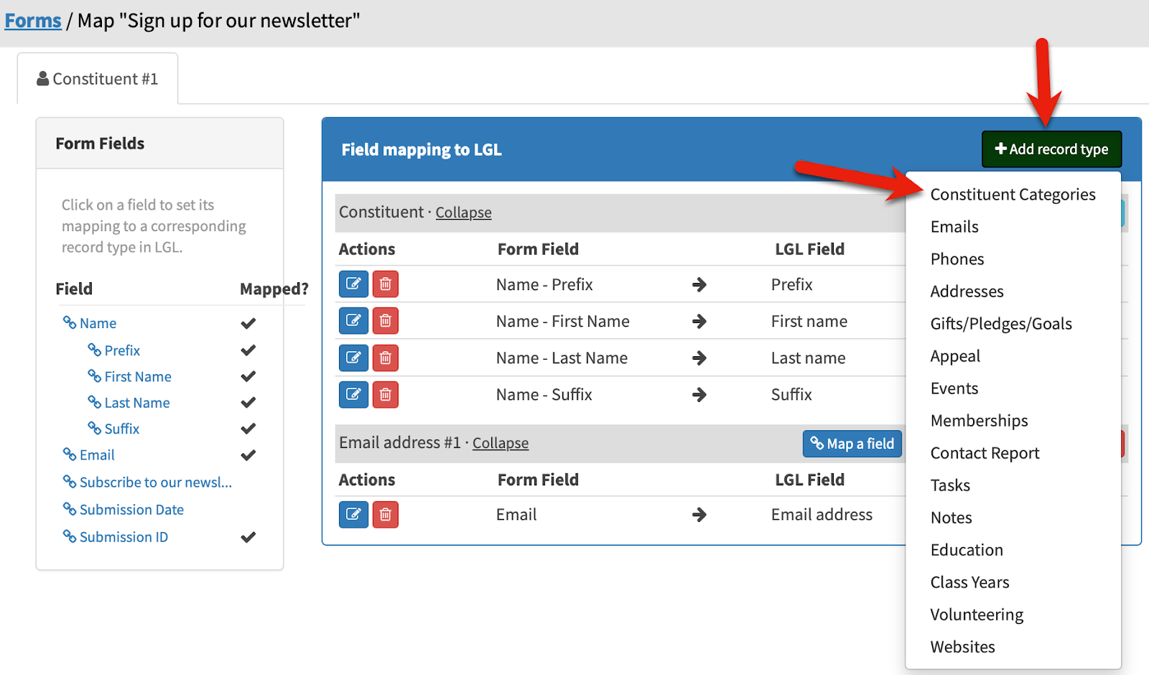Select Tasks from the record type menu
Viewport: 1149px width, 675px height.
click(x=950, y=485)
